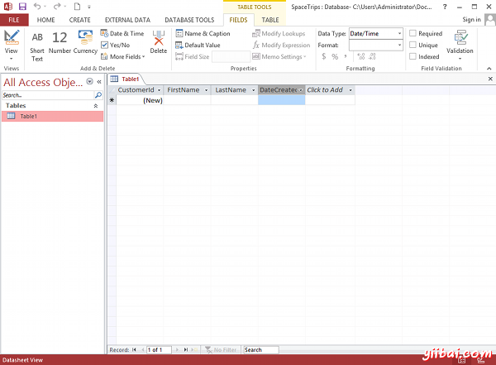Image resolution: width=496 pixels, height=365 pixels.
Task: Click Default Value button
Action: 198,46
